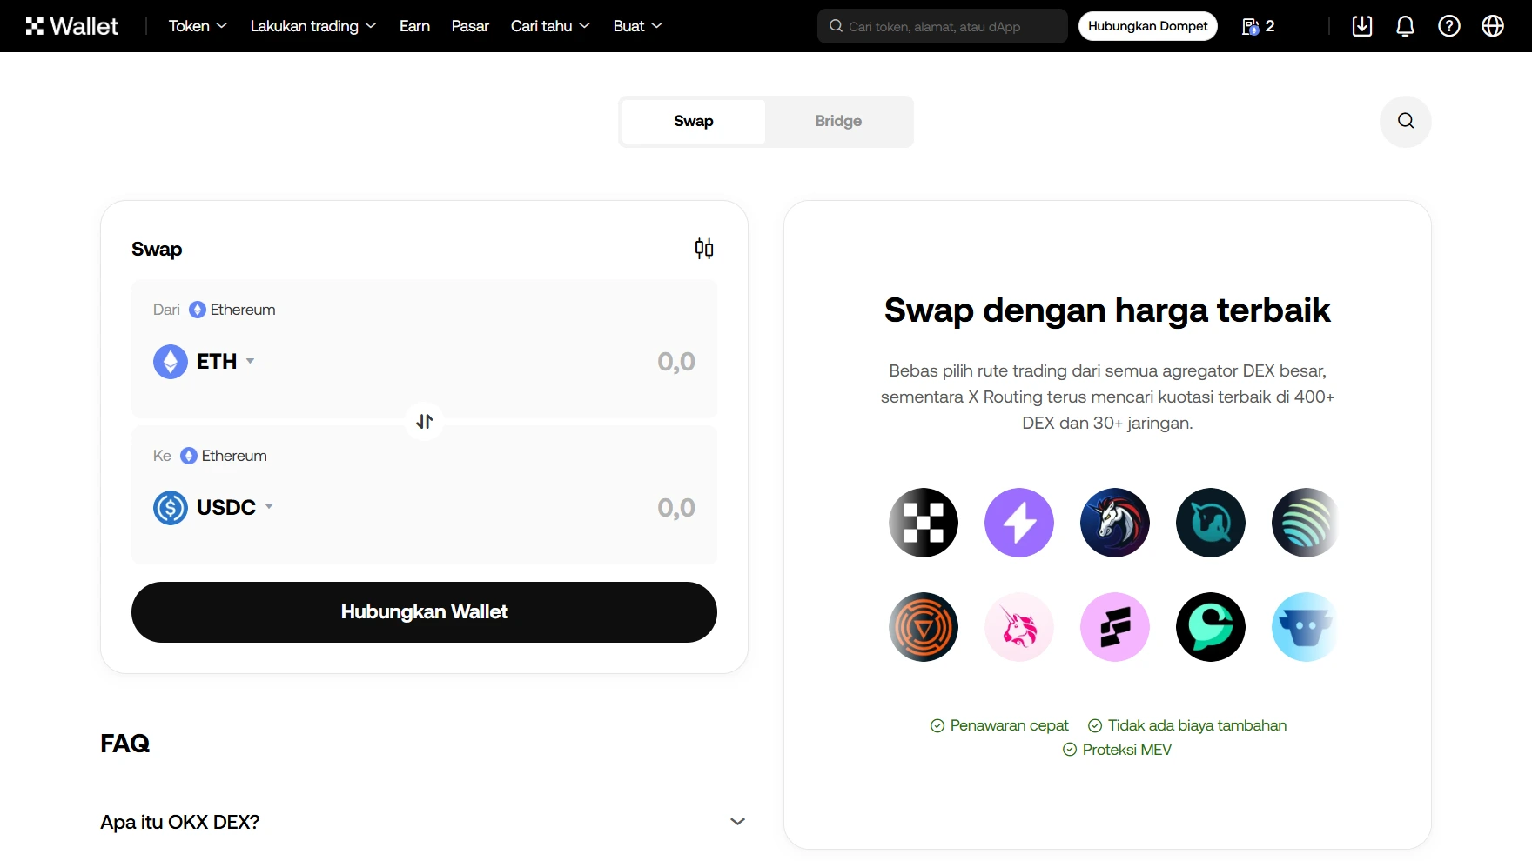Open the Pasar menu item
This screenshot has width=1532, height=861.
click(470, 26)
